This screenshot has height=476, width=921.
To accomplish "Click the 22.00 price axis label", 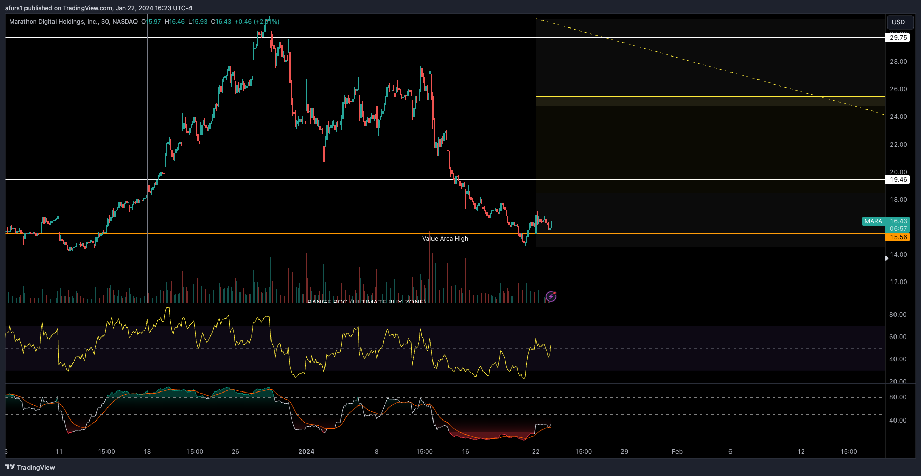I will click(x=898, y=145).
